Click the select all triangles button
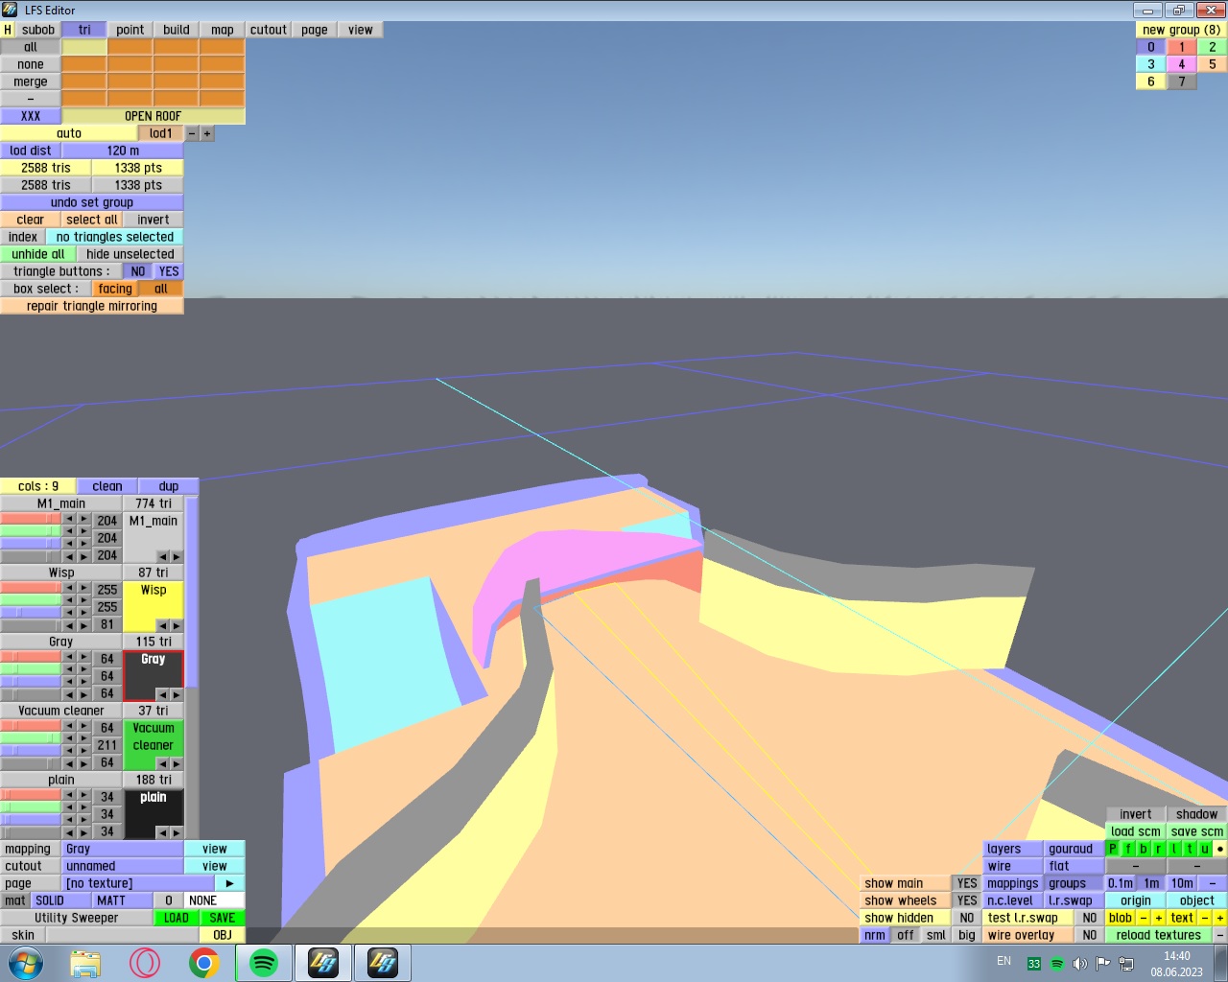The width and height of the screenshot is (1228, 982). (92, 220)
